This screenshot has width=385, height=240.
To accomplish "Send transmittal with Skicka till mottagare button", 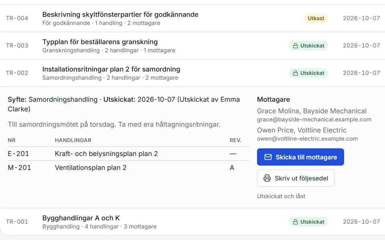I will 300,157.
